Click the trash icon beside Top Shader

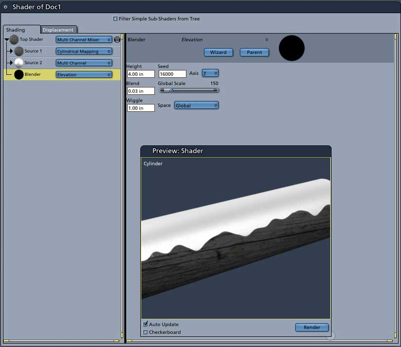(x=117, y=39)
